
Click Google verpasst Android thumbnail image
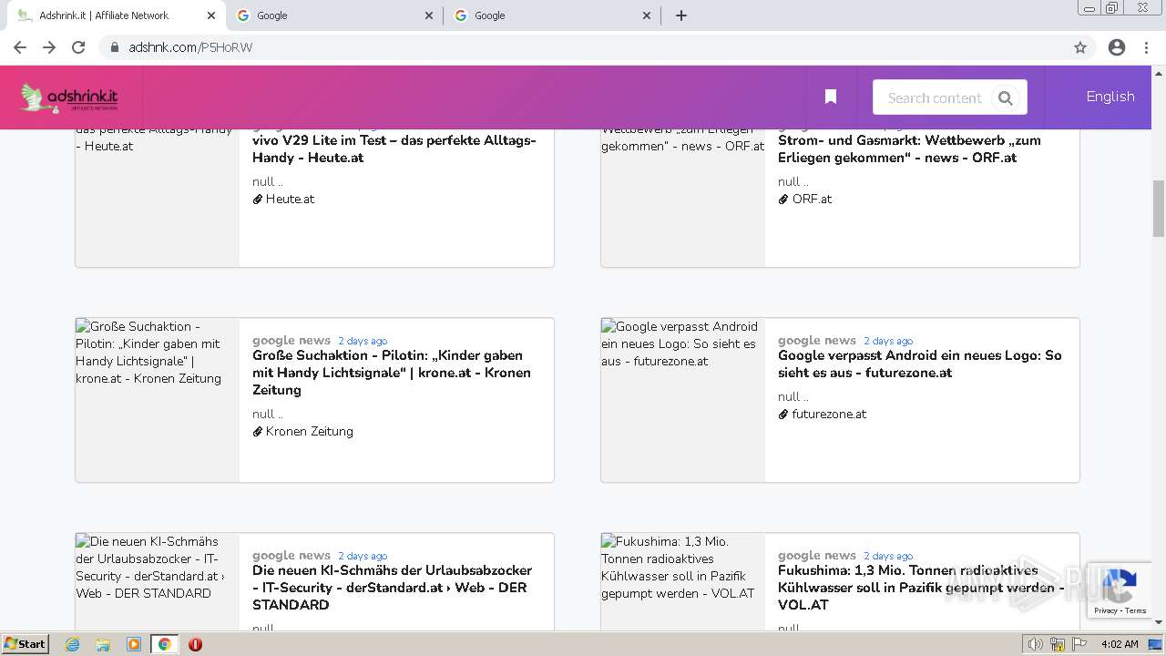pyautogui.click(x=682, y=400)
